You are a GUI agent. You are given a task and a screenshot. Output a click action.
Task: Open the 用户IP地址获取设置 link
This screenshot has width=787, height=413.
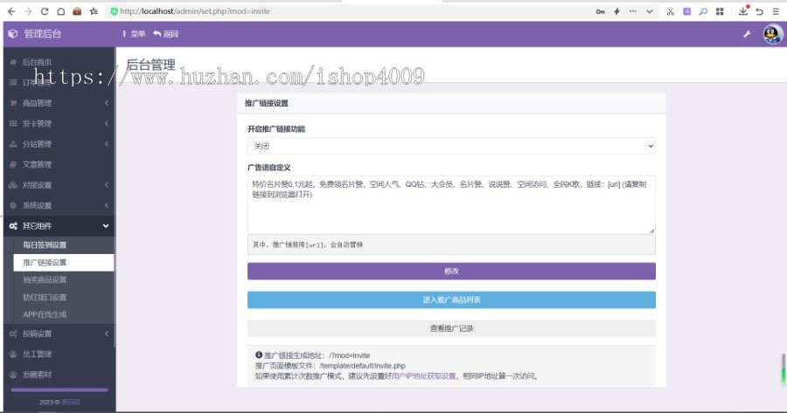coord(423,376)
